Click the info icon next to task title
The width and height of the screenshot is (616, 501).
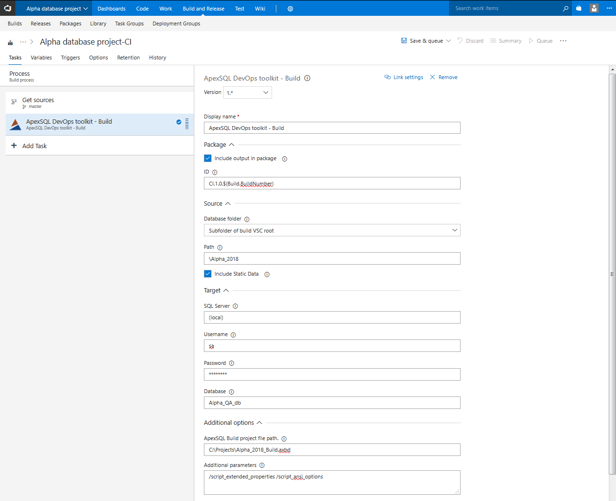point(308,78)
